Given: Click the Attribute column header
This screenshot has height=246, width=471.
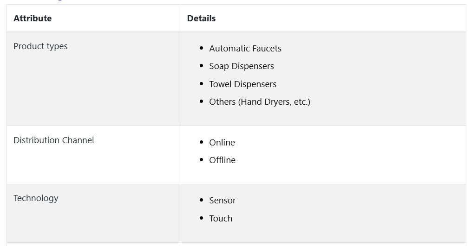Looking at the screenshot, I should pyautogui.click(x=33, y=18).
